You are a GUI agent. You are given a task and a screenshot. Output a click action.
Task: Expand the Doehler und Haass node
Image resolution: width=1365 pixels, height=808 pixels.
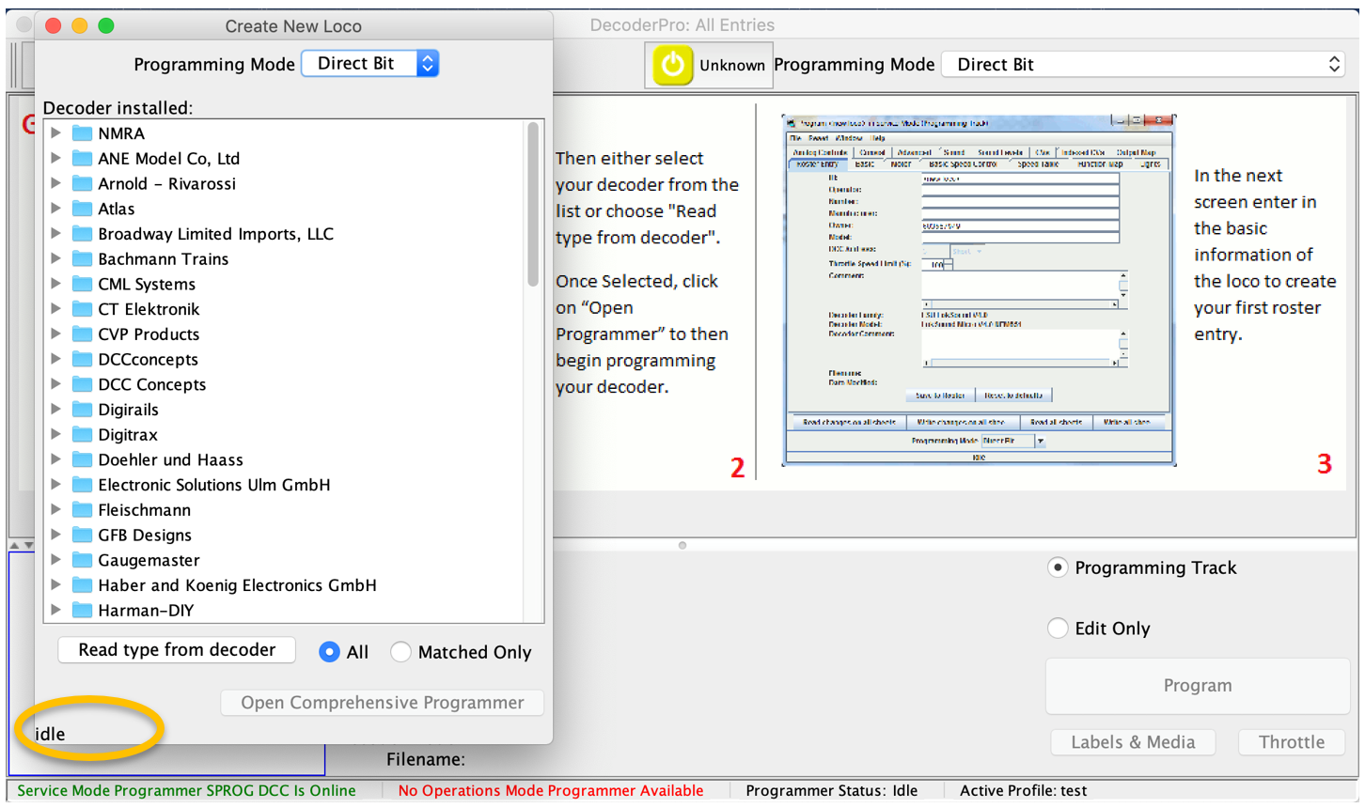pos(56,459)
